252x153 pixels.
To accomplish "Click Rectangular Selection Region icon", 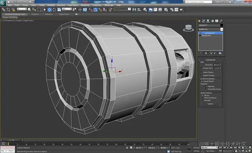I will pos(39,9).
